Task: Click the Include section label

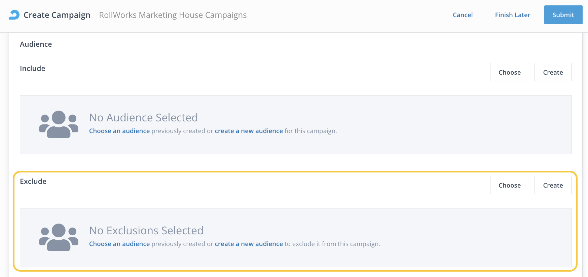Action: click(33, 69)
